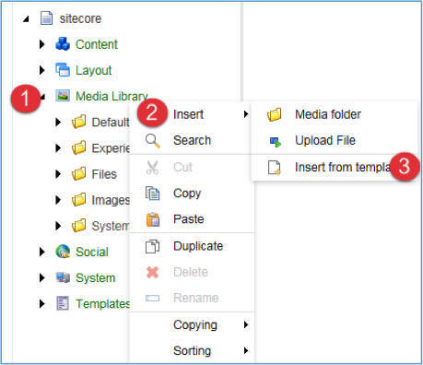Image resolution: width=423 pixels, height=365 pixels.
Task: Select the Content tree item label
Action: click(97, 44)
